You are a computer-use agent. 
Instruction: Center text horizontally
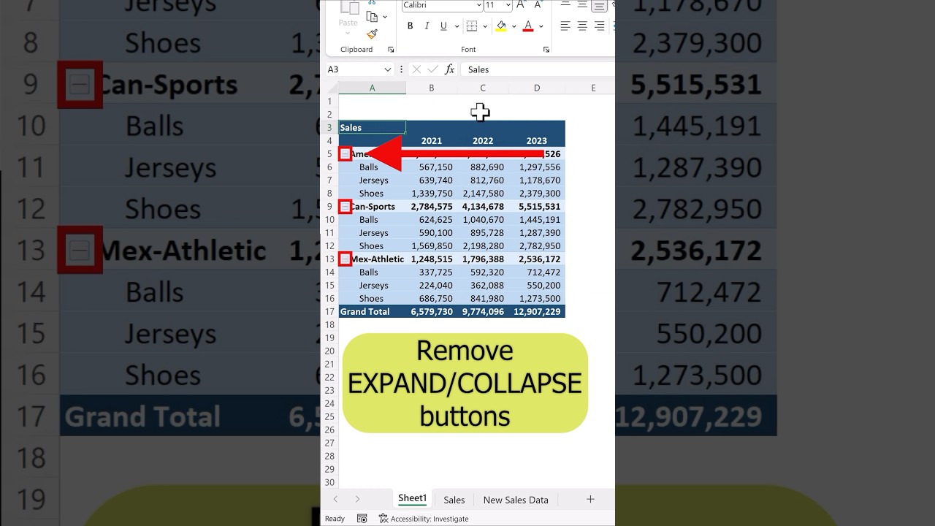point(582,26)
